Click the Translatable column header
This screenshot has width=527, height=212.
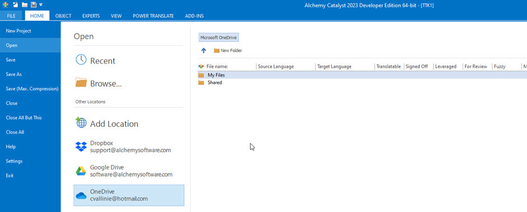tap(389, 67)
